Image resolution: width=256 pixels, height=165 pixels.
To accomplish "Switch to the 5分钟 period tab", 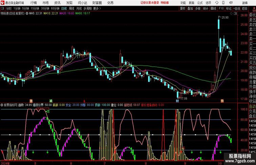I will point(25,8).
